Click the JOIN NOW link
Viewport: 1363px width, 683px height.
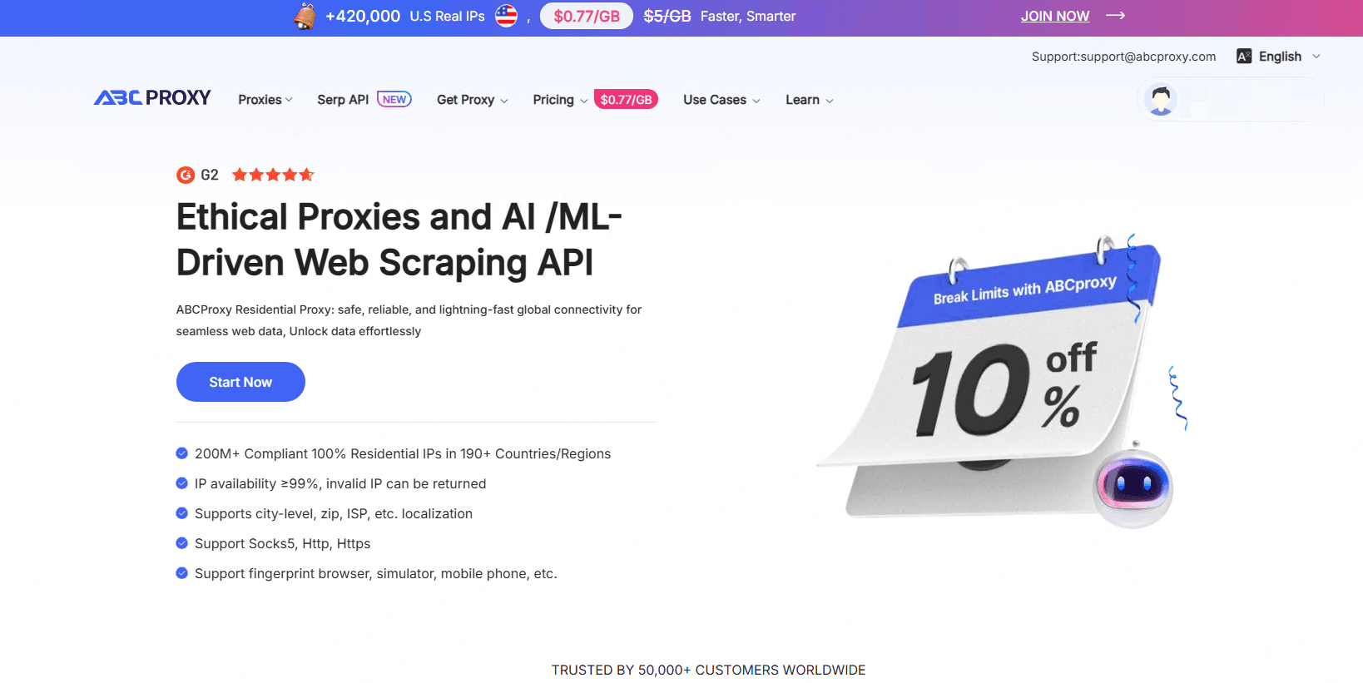[x=1055, y=16]
